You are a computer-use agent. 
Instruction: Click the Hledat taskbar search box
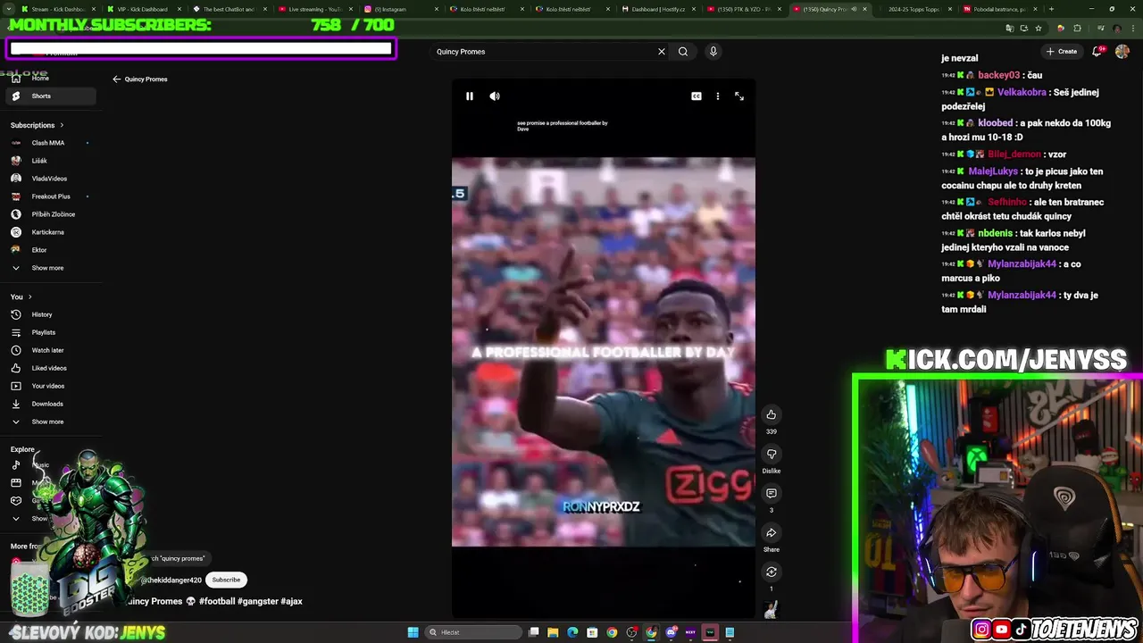(x=471, y=632)
